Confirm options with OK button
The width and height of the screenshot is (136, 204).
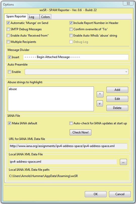[96, 194]
